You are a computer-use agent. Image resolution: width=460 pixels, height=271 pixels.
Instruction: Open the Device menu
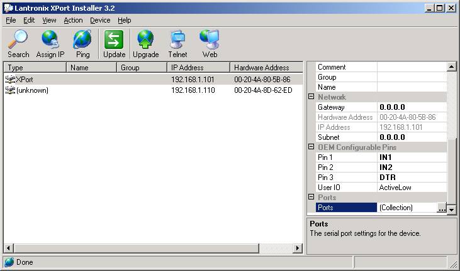tap(100, 20)
